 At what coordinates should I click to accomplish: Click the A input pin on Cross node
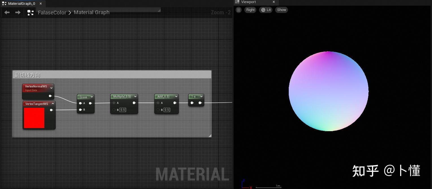tap(81, 103)
